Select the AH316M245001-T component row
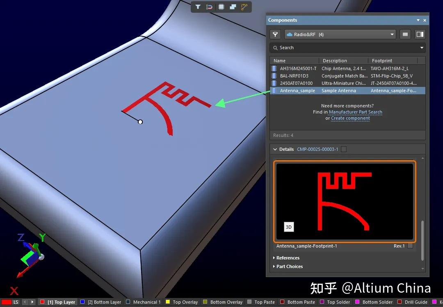Screen dimensions: 443x307 [347, 68]
